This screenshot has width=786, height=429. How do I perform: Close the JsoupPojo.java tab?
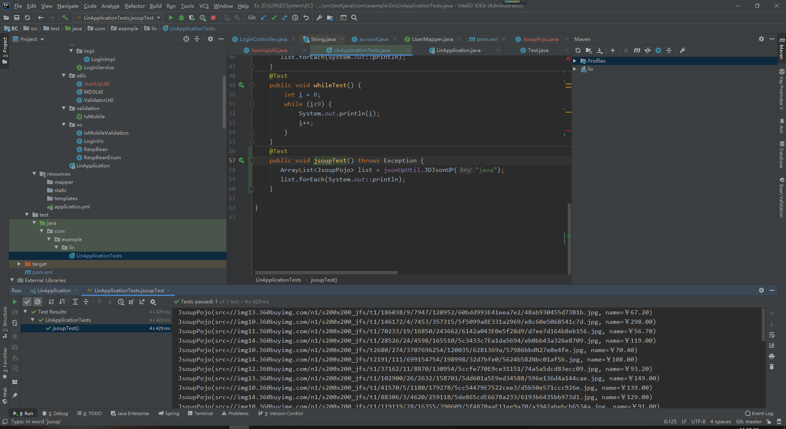[x=566, y=39]
